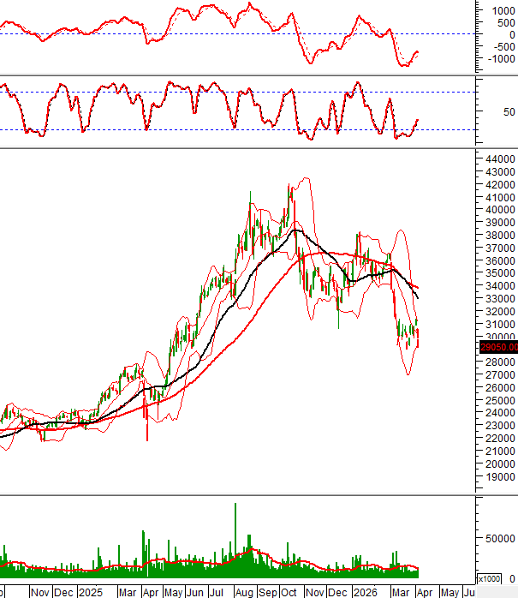Image resolution: width=518 pixels, height=598 pixels.
Task: Click the Sep month label on time axis
Action: click(x=267, y=591)
